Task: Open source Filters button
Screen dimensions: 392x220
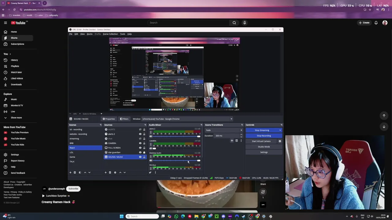Action: (x=124, y=119)
